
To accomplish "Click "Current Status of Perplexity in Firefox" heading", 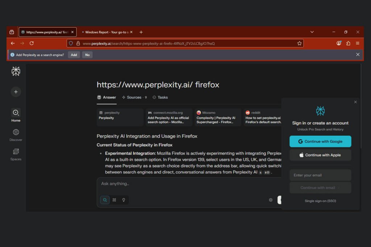I will pos(134,145).
